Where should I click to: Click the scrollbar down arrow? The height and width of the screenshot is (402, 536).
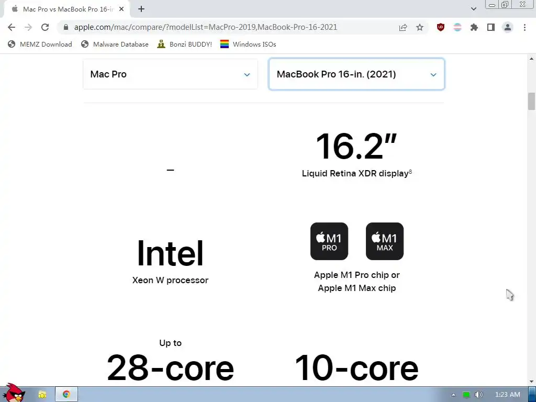click(531, 382)
